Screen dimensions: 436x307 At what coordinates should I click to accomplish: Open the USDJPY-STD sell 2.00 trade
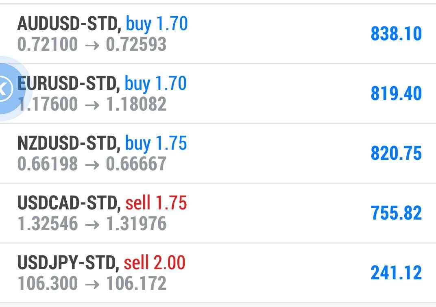pos(218,273)
